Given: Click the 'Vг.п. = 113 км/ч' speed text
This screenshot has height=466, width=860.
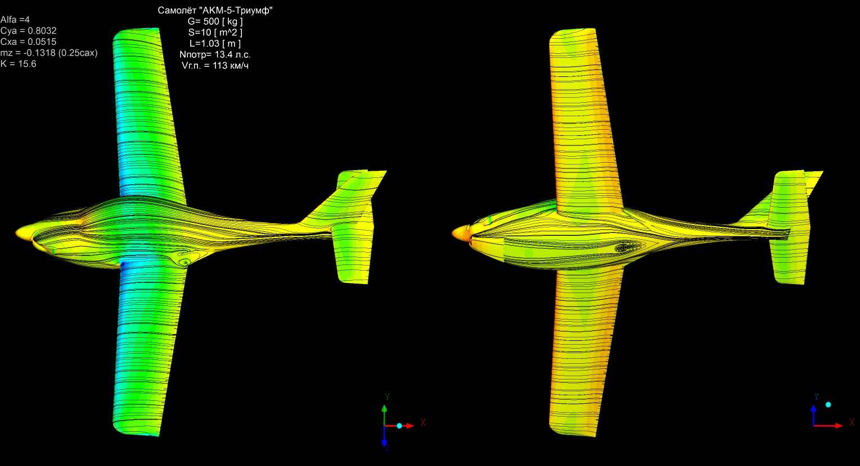Looking at the screenshot, I should [x=215, y=66].
